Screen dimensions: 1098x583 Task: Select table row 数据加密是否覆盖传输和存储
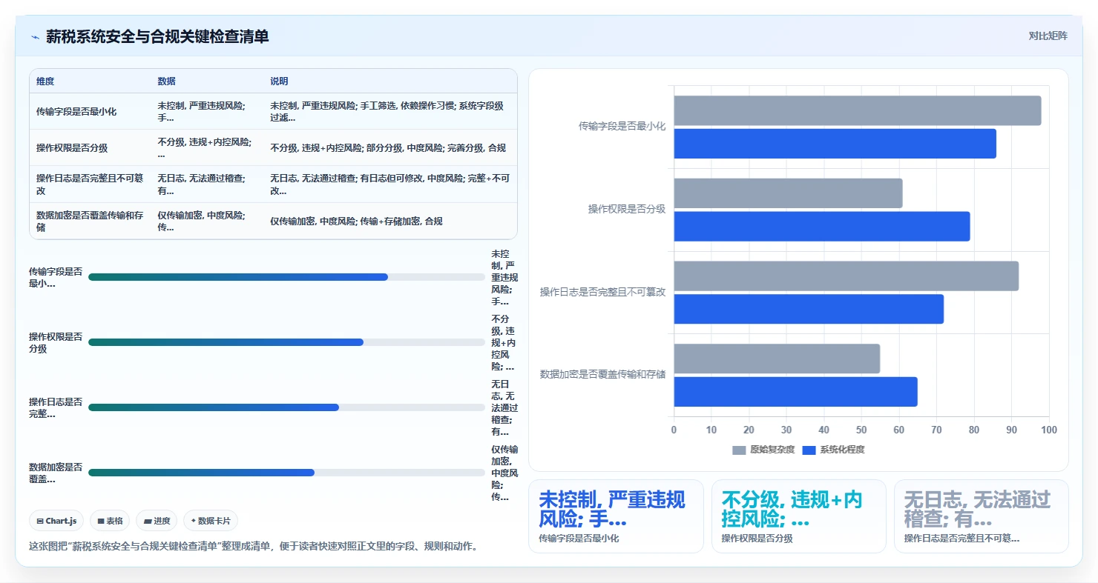(273, 221)
